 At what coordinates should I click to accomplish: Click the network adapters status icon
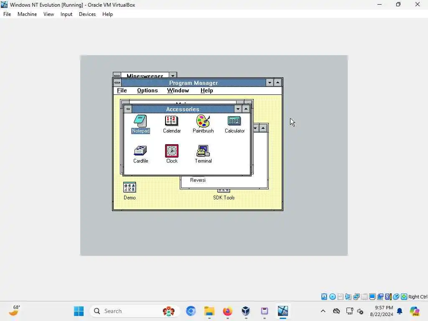click(356, 297)
